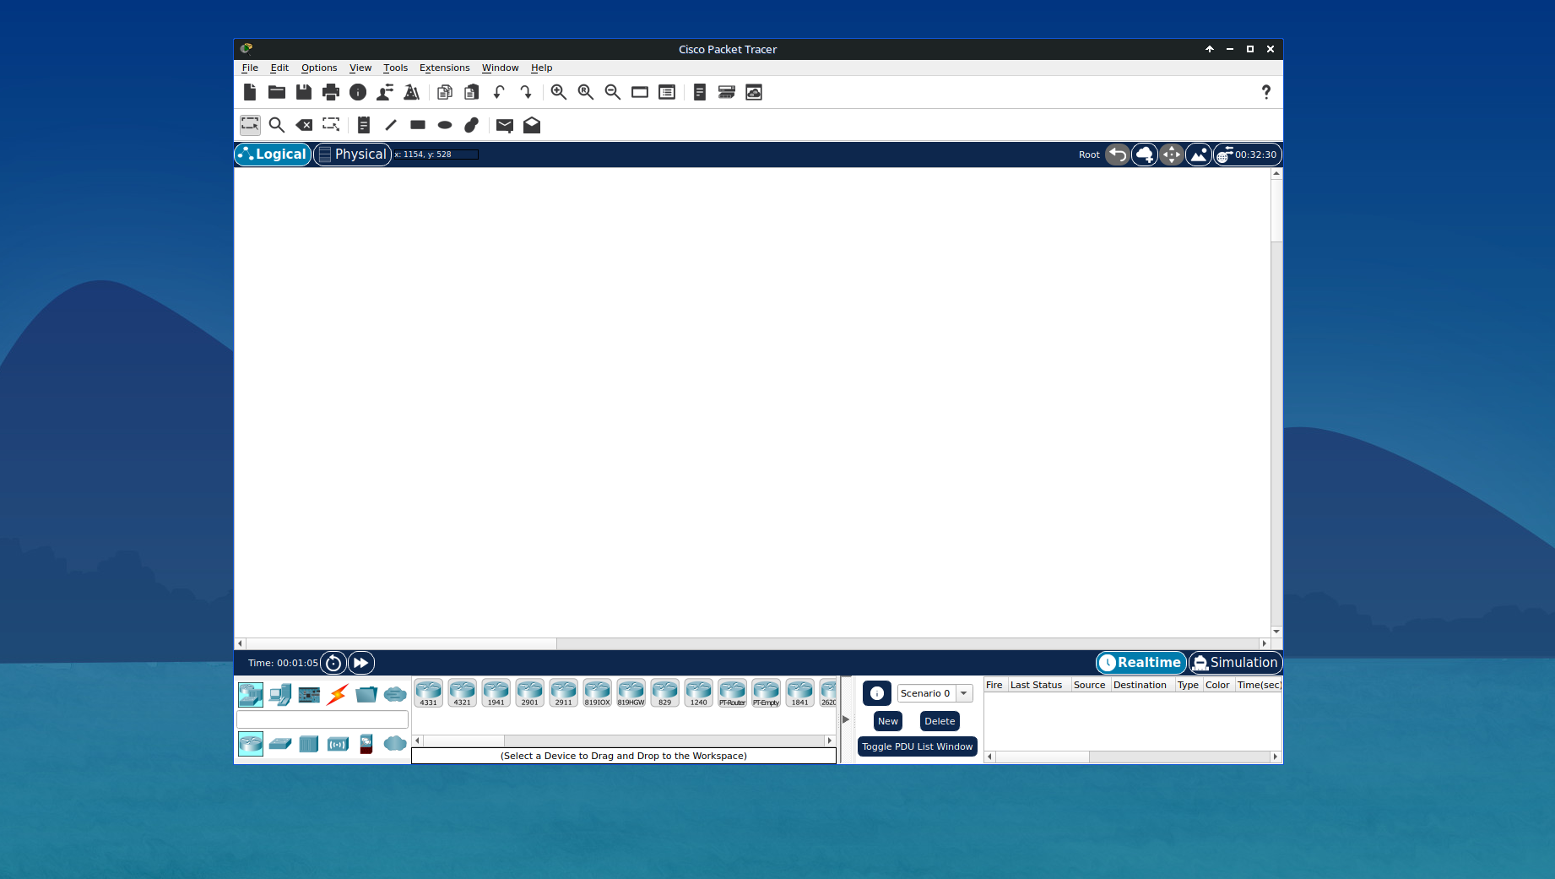This screenshot has height=879, width=1555.
Task: Print using the printer toolbar icon
Action: (331, 92)
